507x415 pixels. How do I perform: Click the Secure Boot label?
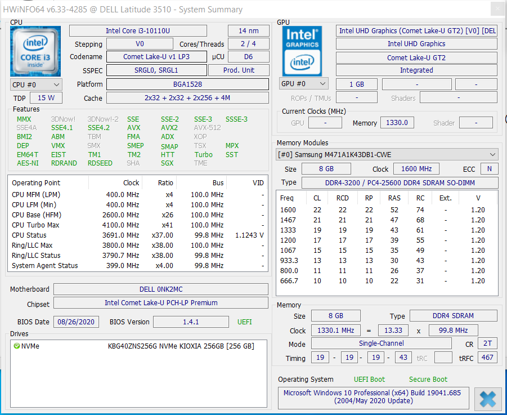coord(428,380)
